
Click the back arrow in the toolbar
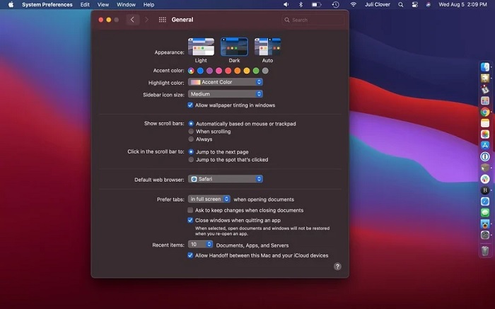point(133,20)
